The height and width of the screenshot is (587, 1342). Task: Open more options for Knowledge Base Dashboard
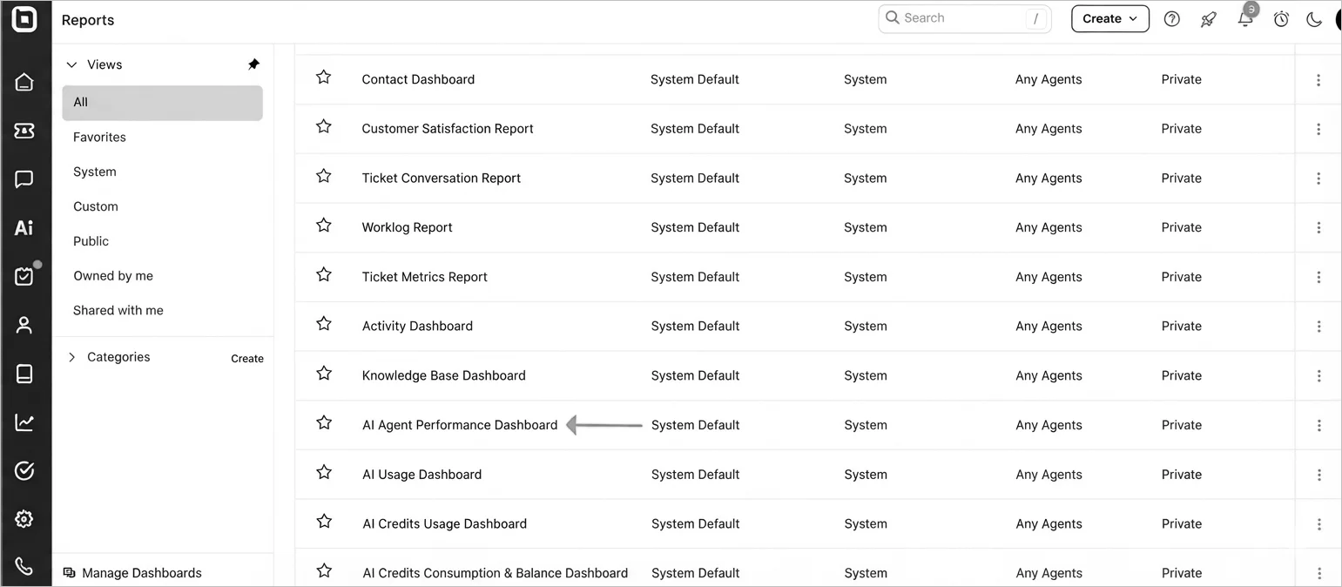pyautogui.click(x=1318, y=376)
